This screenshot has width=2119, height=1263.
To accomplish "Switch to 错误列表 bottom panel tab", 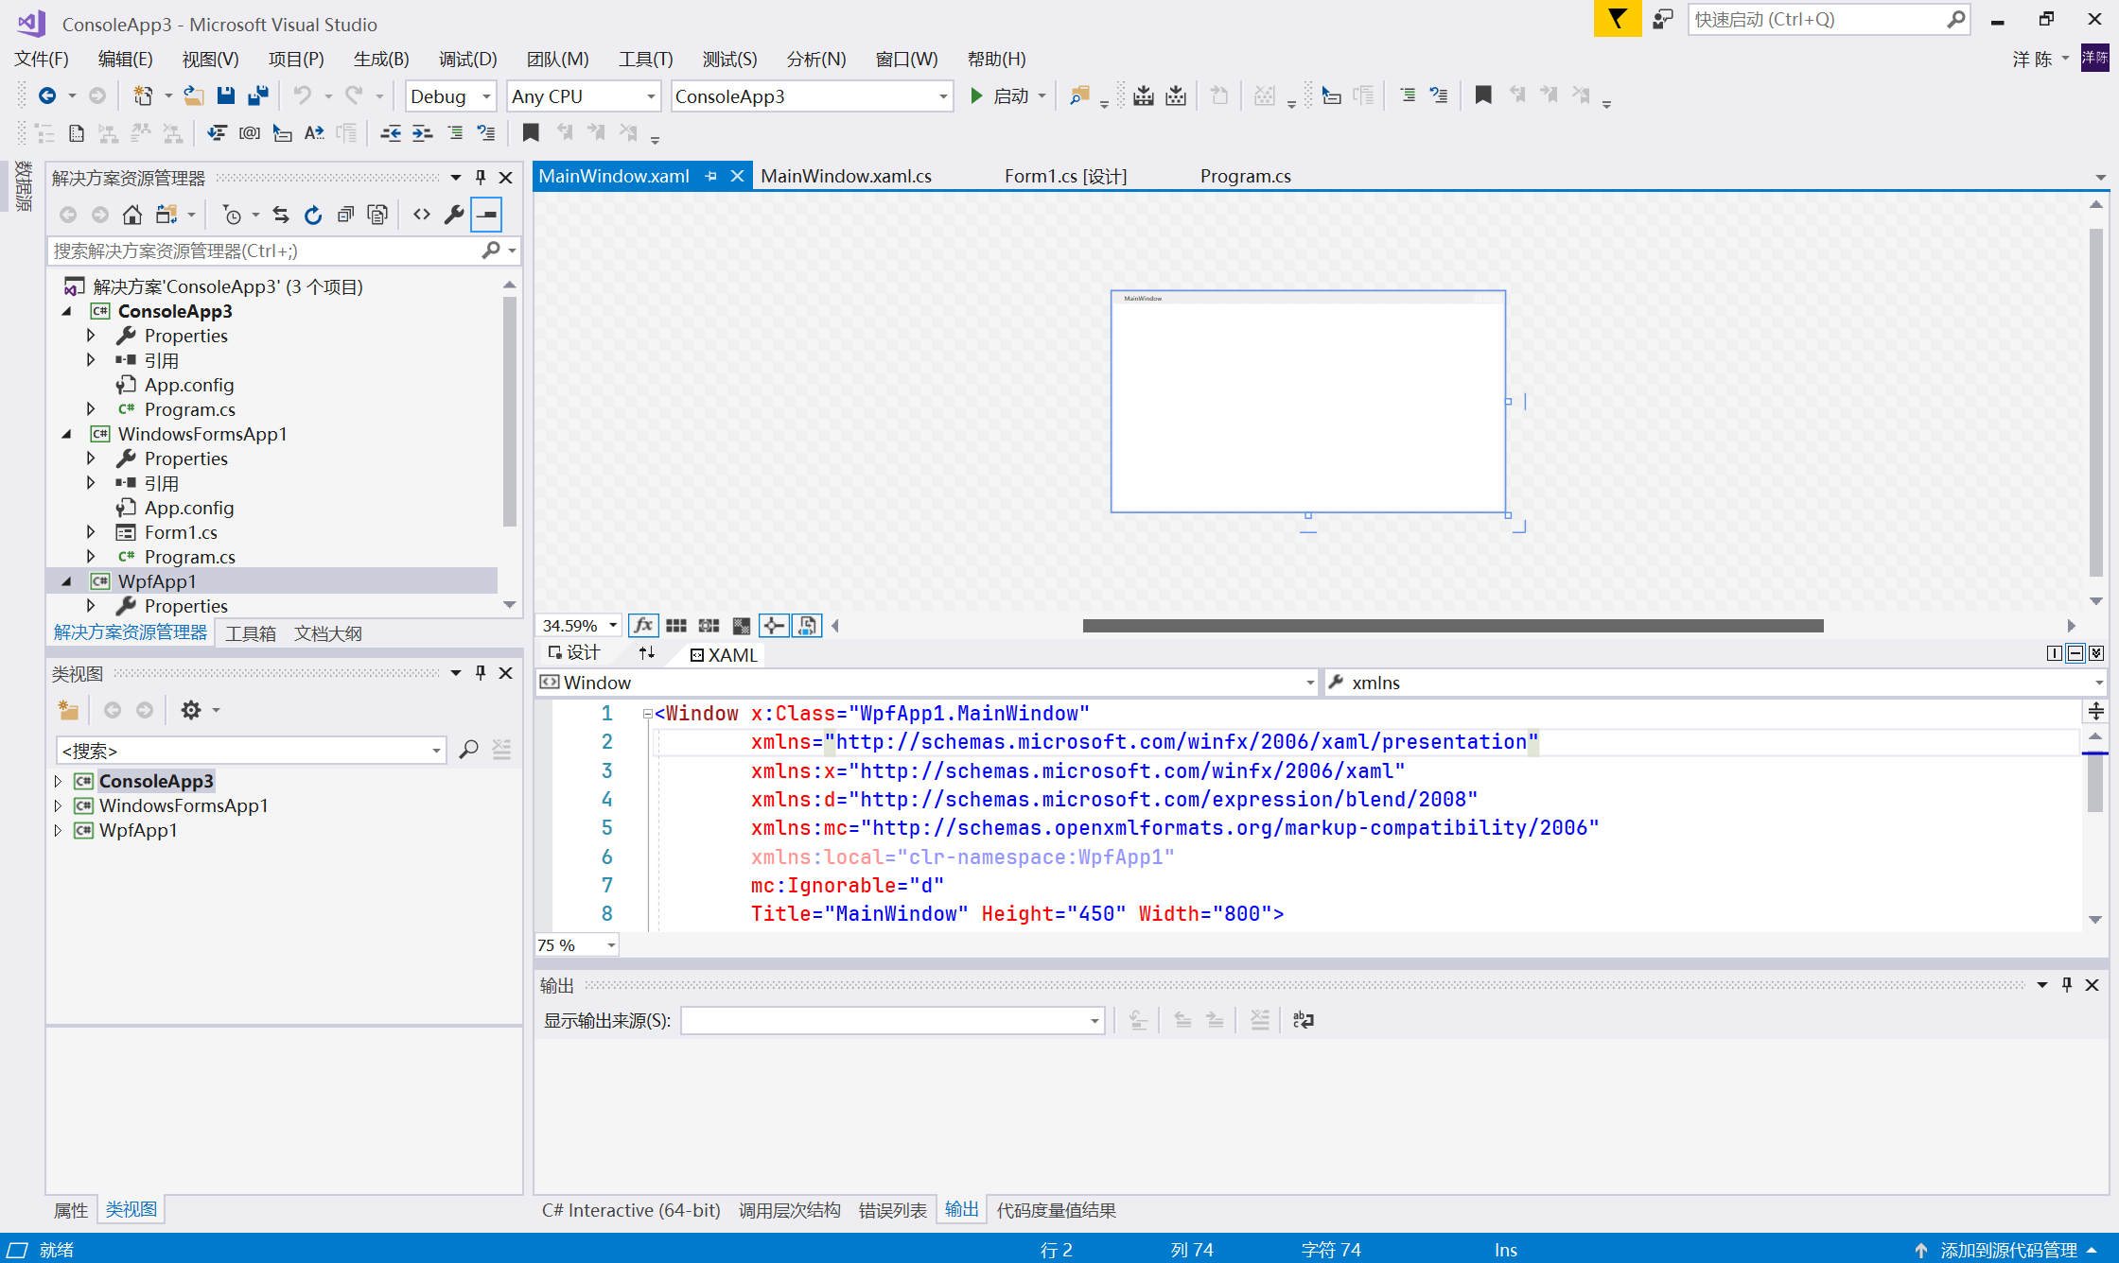I will (892, 1210).
